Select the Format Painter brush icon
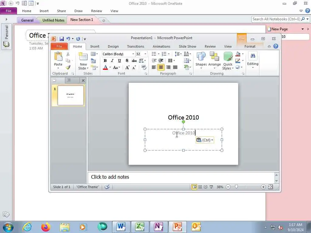Viewport: 311px width, 233px height. click(68, 68)
